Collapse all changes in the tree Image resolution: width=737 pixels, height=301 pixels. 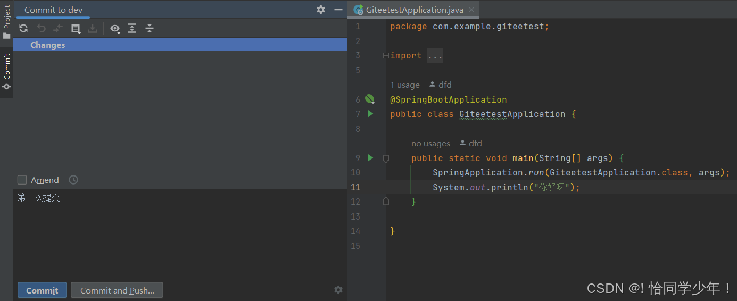tap(150, 29)
